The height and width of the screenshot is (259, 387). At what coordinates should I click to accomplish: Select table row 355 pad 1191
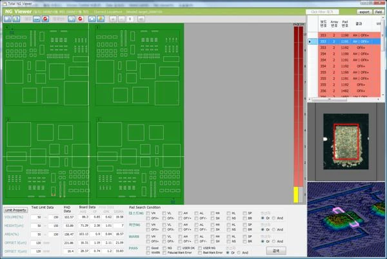(349, 79)
